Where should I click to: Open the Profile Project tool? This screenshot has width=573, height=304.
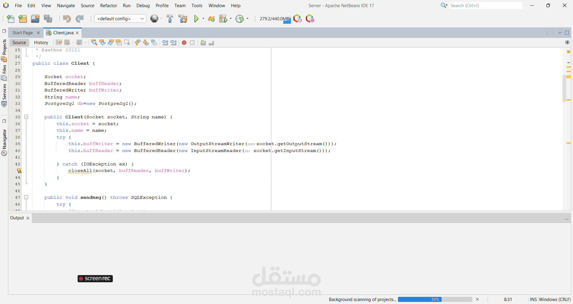click(x=240, y=18)
